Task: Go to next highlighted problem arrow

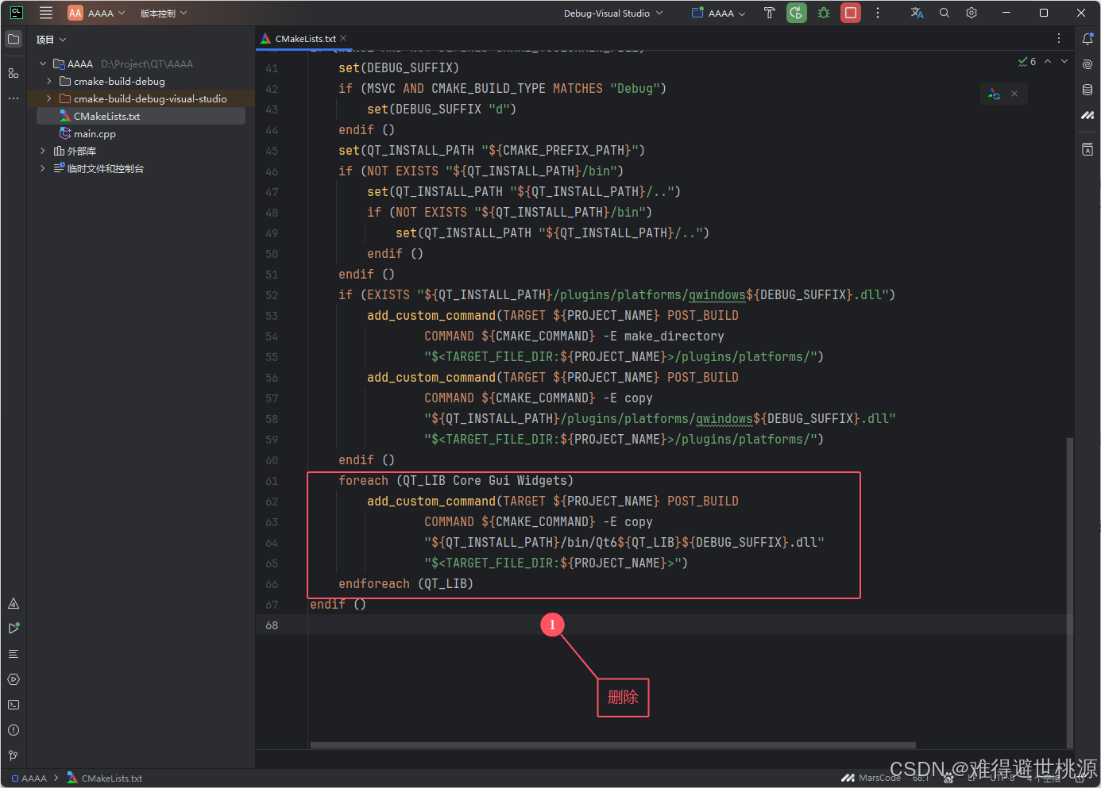Action: pyautogui.click(x=1064, y=61)
